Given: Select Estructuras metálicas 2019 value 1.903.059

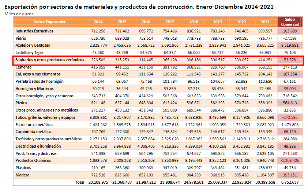Looking at the screenshot, I should click(x=217, y=125).
